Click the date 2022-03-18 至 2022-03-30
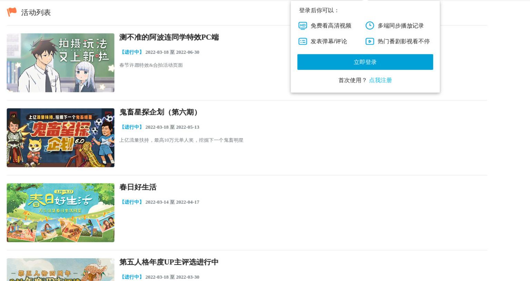Viewport: 530px width, 281px height. (x=172, y=277)
